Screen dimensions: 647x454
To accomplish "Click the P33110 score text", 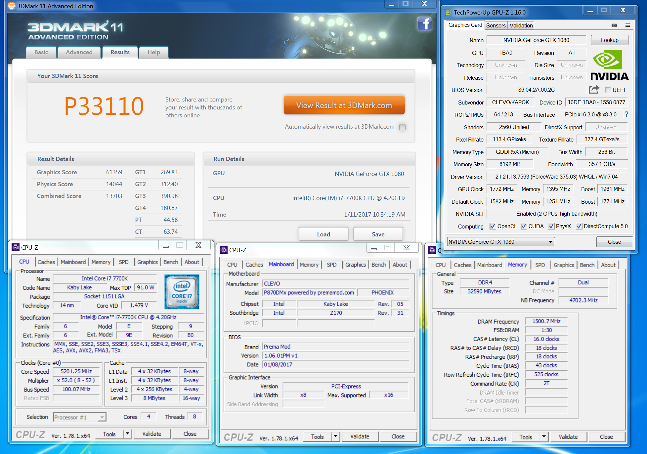I will 104,106.
